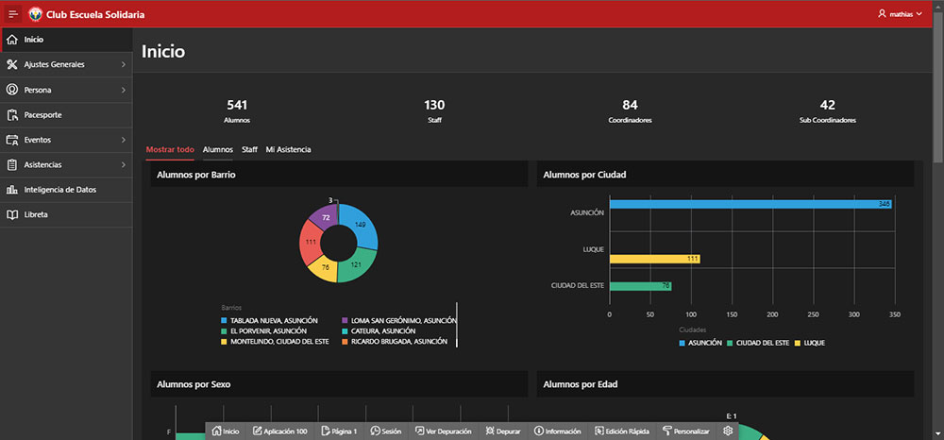
Task: Click the Inicio home icon in sidebar
Action: pyautogui.click(x=11, y=40)
